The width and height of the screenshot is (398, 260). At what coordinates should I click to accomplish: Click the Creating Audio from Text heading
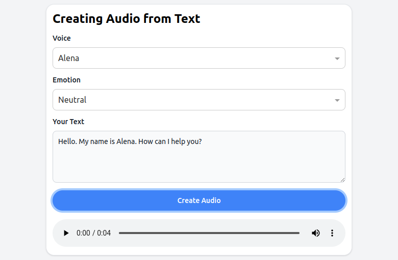tap(127, 19)
